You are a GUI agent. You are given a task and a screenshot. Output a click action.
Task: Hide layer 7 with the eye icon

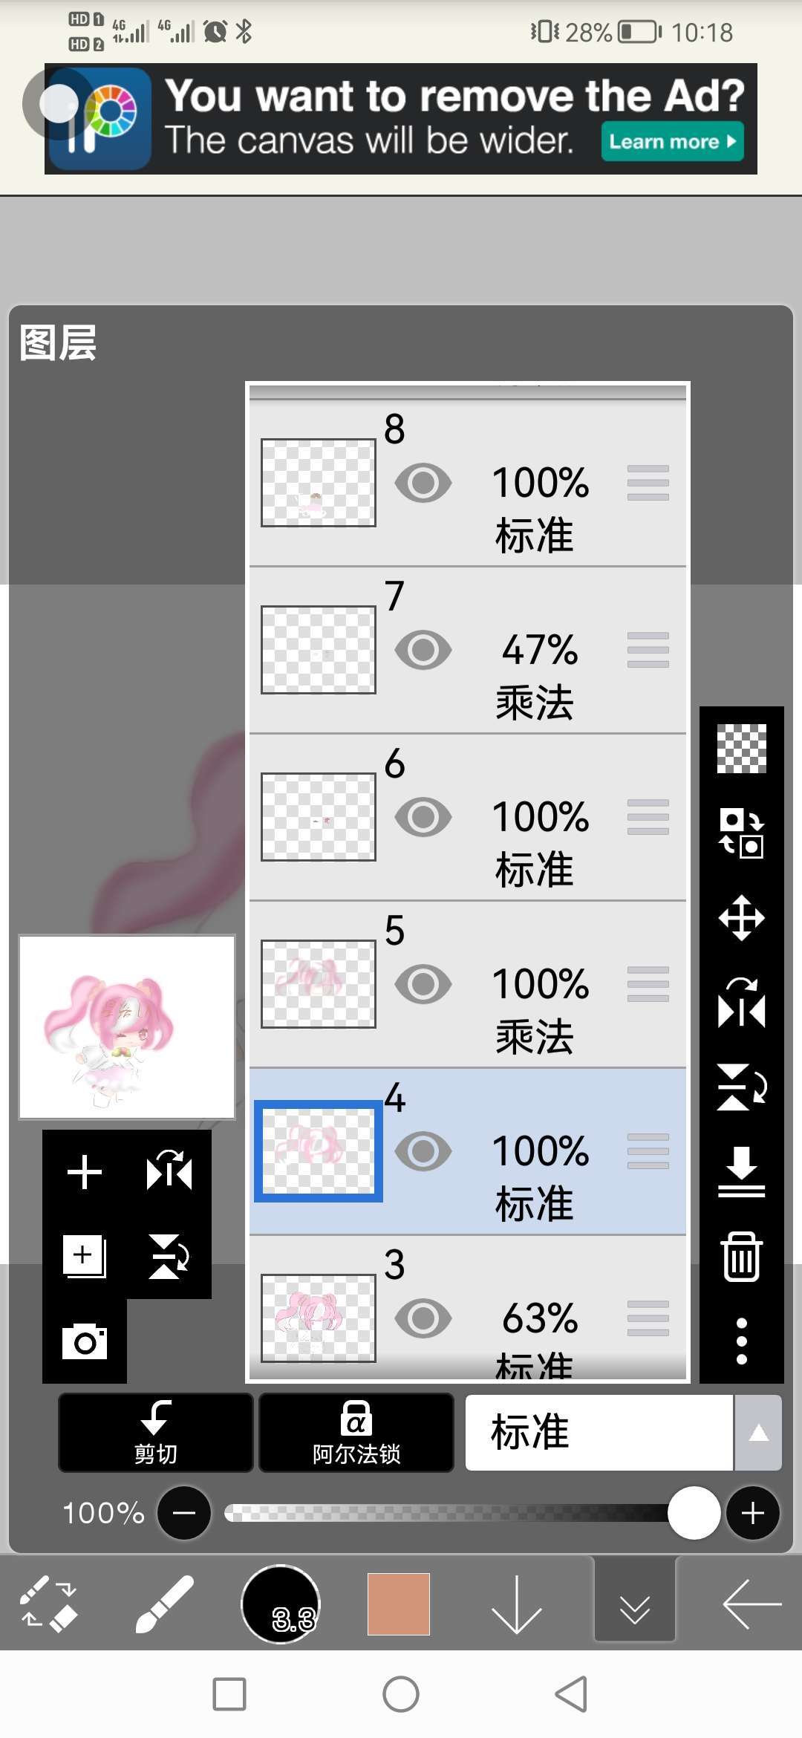pyautogui.click(x=423, y=650)
